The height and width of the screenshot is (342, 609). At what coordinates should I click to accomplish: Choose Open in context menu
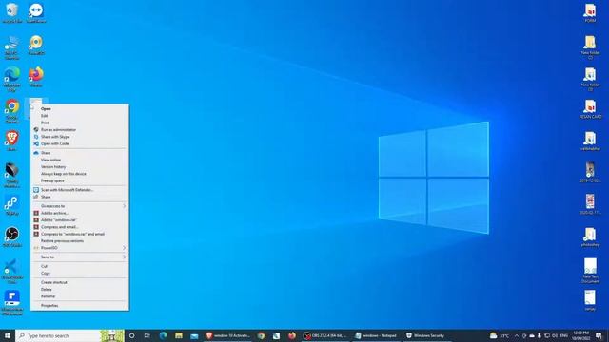tap(80, 109)
